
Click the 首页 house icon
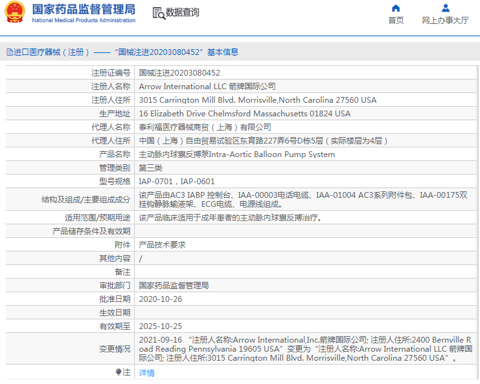click(x=396, y=8)
